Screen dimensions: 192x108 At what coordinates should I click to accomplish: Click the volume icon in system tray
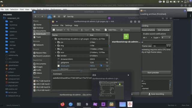pos(171,2)
